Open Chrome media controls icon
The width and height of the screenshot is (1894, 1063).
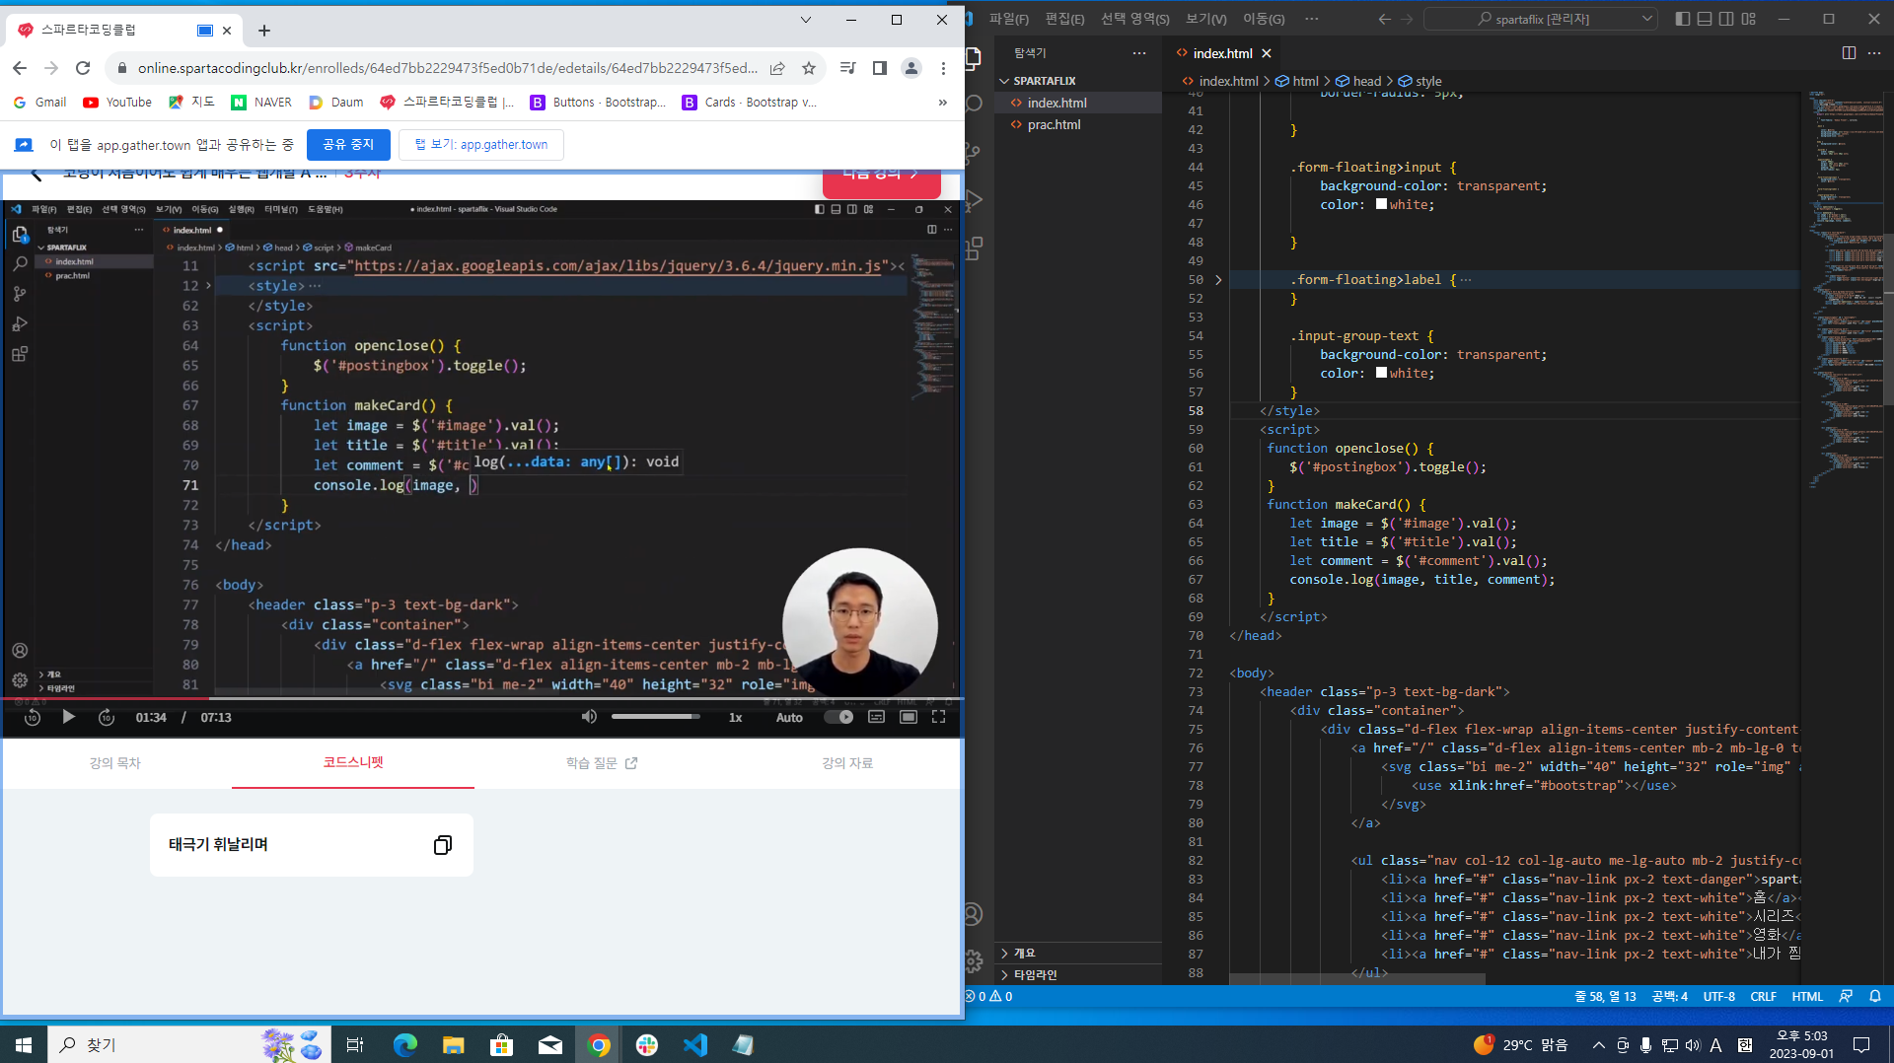[847, 68]
